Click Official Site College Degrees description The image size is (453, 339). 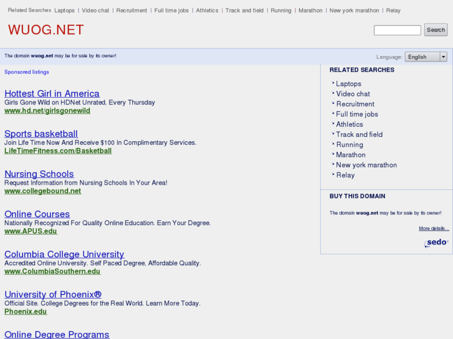102,303
